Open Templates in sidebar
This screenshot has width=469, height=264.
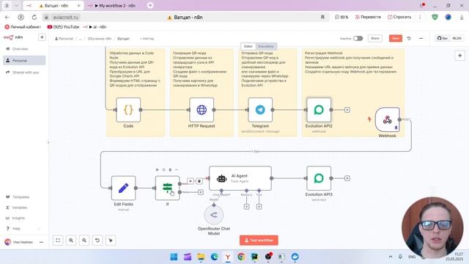click(24, 197)
